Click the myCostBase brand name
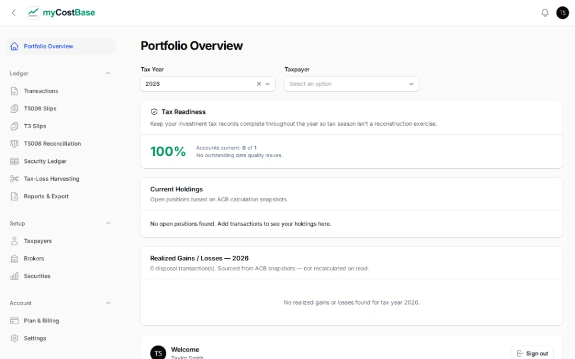 pyautogui.click(x=69, y=12)
